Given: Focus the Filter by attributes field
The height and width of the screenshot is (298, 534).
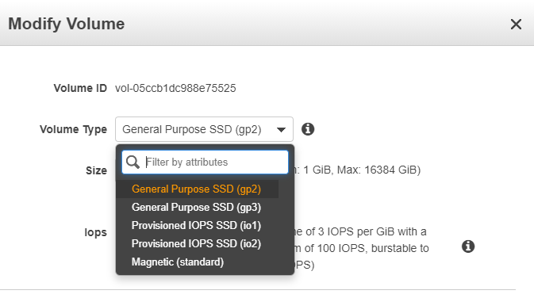Looking at the screenshot, I should 205,162.
